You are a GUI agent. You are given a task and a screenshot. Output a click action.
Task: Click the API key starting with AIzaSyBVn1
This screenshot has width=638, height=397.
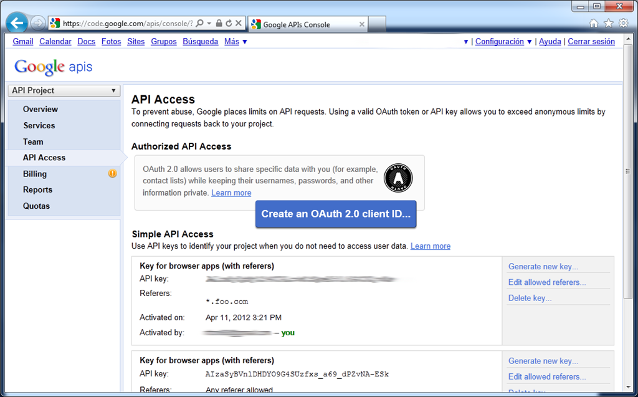(297, 374)
